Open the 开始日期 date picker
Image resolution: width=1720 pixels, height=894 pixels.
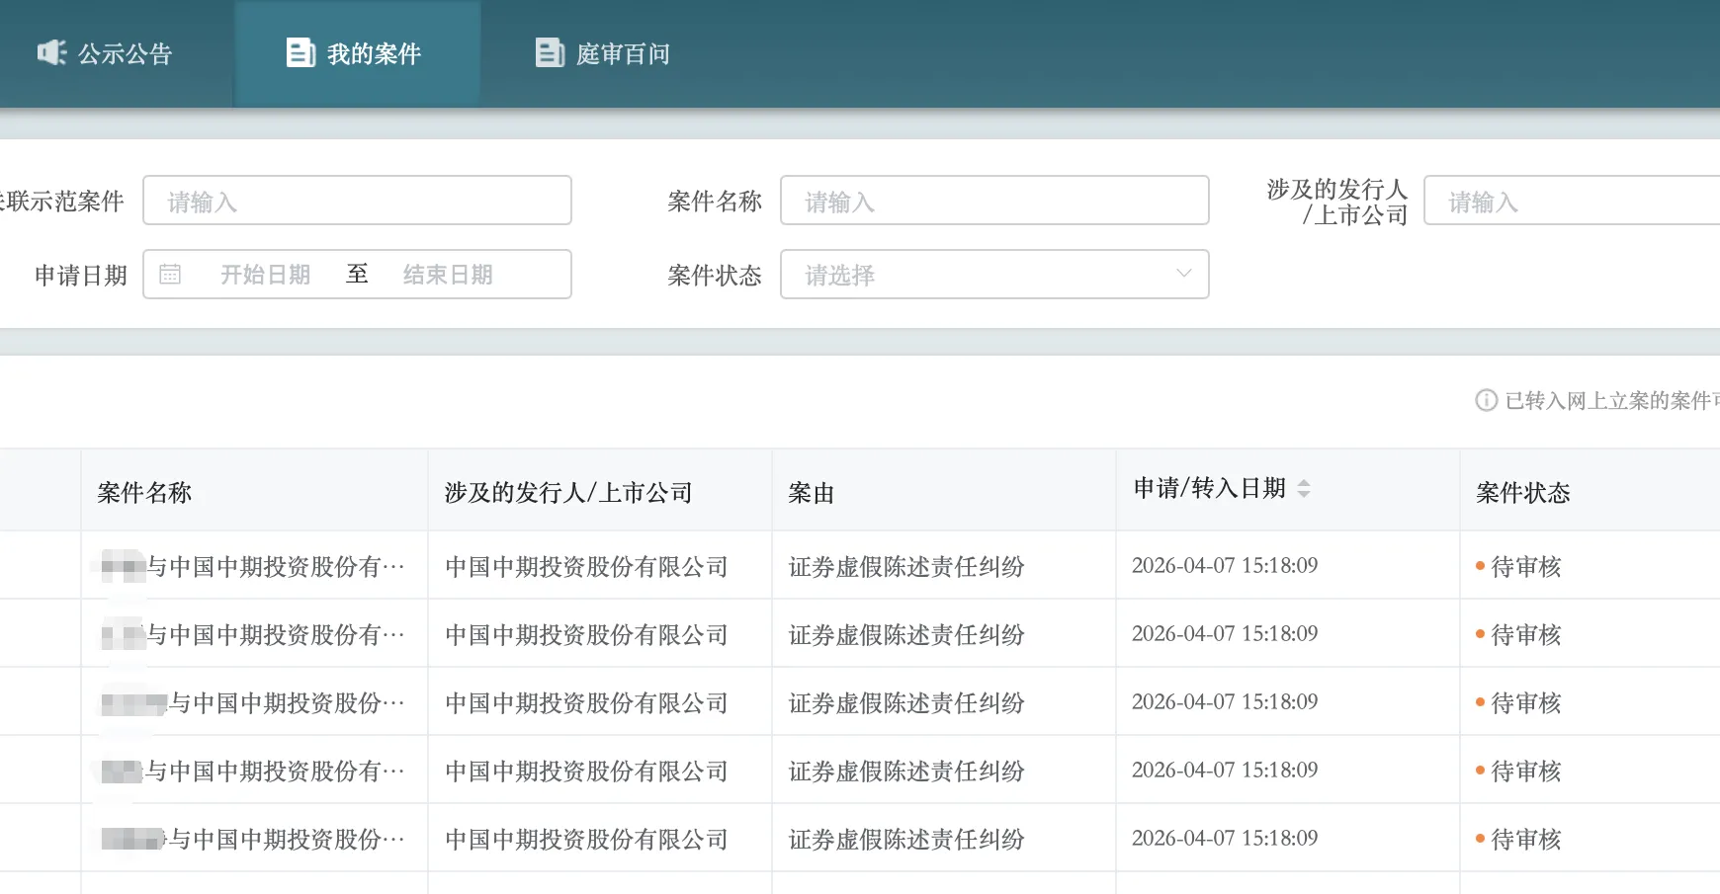[264, 274]
